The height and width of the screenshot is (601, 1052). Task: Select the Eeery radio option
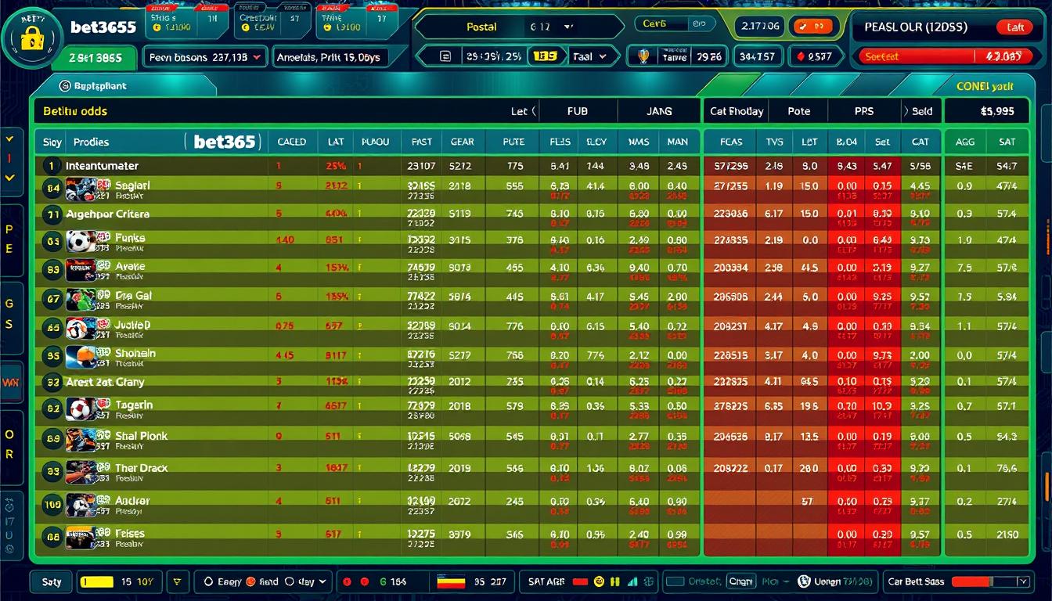click(x=208, y=581)
